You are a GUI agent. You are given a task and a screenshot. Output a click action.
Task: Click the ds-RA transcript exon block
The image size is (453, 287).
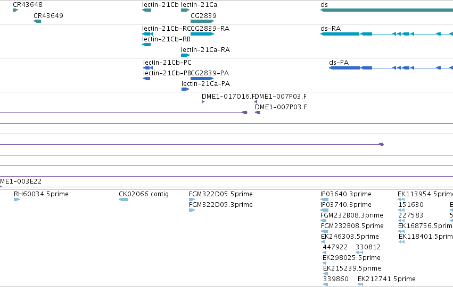coord(340,34)
